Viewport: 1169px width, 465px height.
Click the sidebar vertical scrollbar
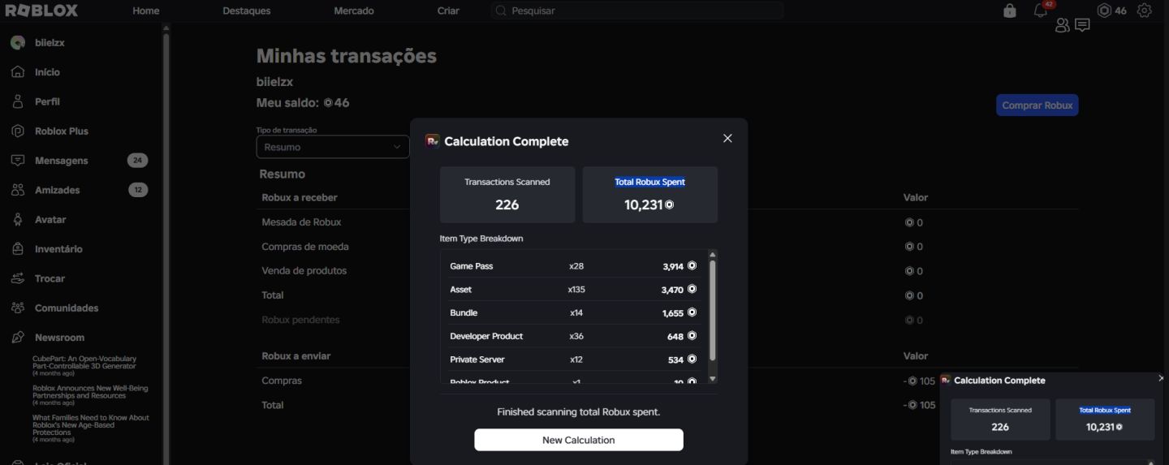166,243
